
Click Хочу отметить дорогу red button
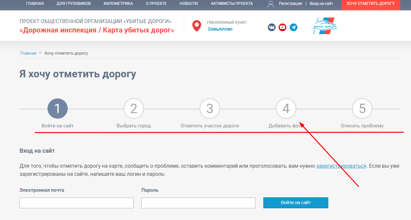point(371,4)
